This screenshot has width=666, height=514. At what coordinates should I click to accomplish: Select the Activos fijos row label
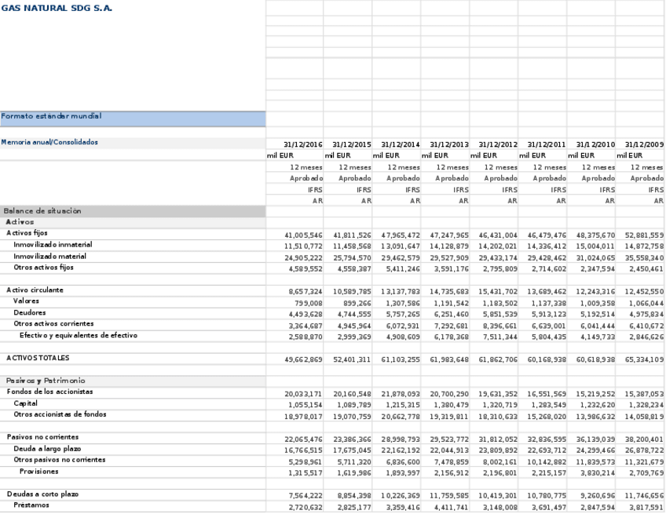point(28,233)
